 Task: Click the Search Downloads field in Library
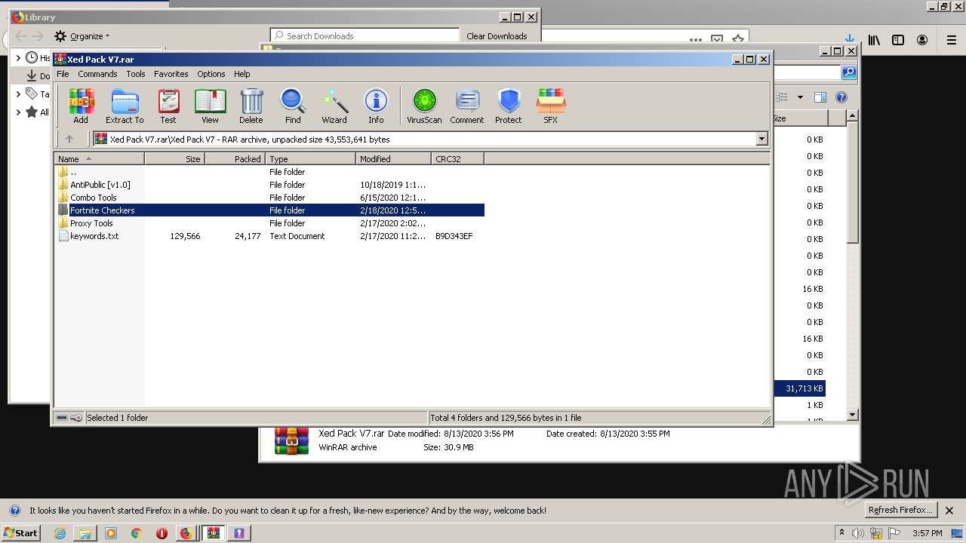365,35
